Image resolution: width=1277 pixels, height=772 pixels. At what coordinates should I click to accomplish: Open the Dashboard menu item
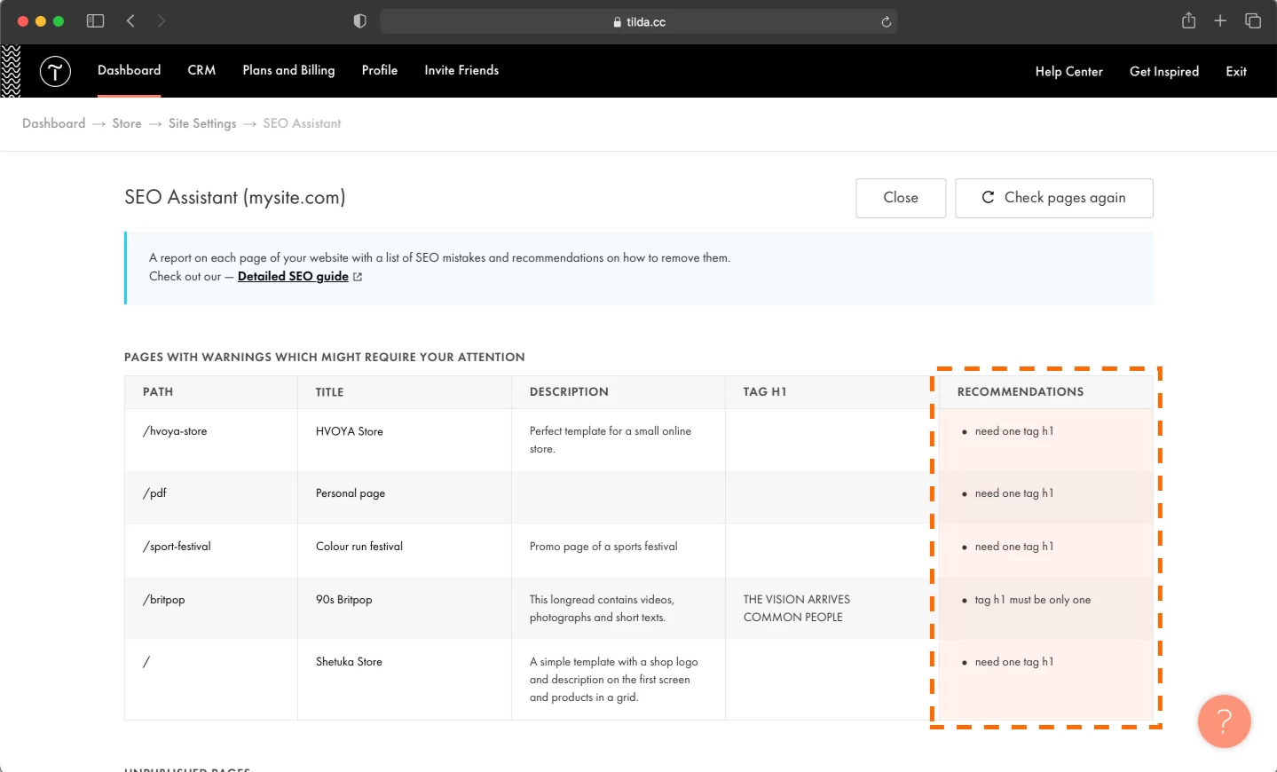[x=129, y=70]
